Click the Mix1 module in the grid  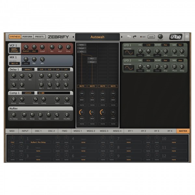tap(92, 58)
